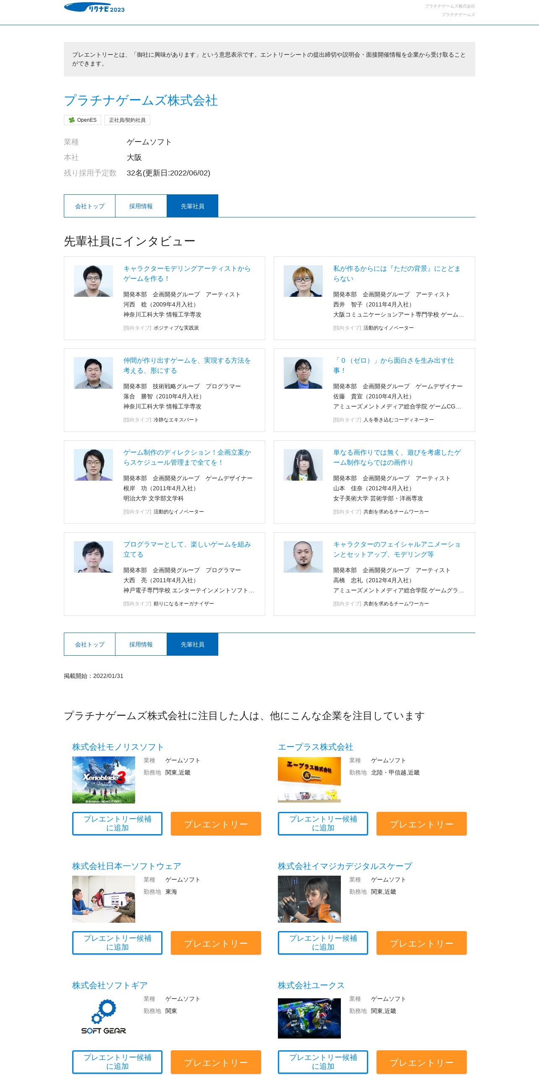This screenshot has height=1078, width=539.
Task: Open 株式会社日本一ソフトウェア company link
Action: [127, 866]
